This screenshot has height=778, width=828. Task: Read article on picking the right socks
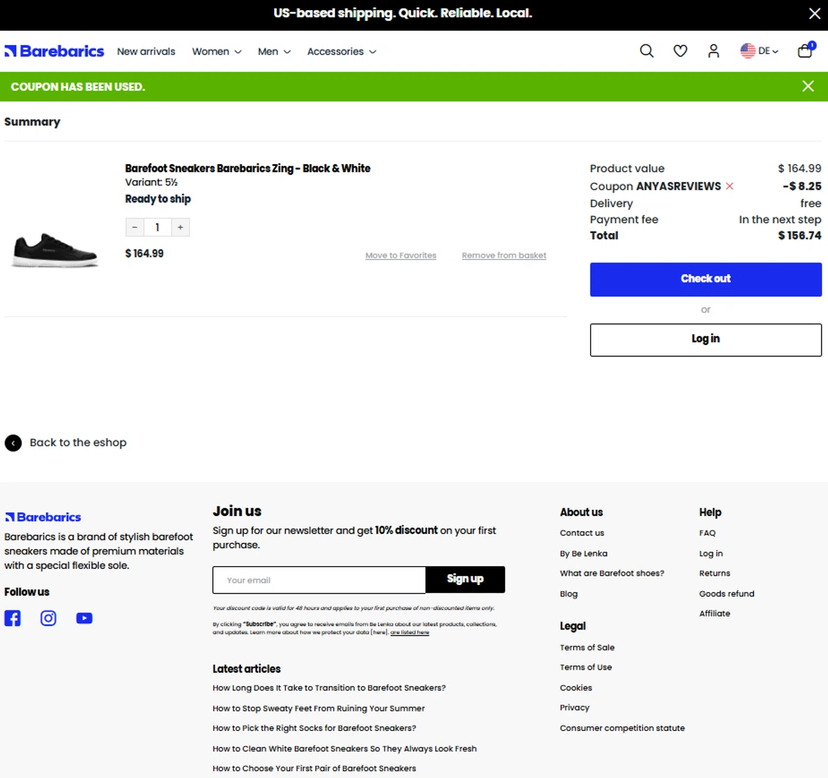pyautogui.click(x=314, y=728)
